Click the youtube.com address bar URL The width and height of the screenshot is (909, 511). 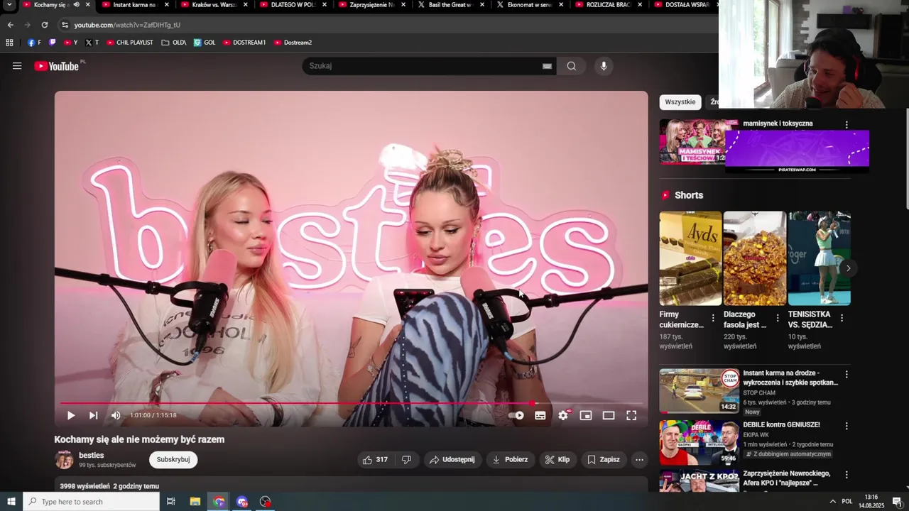click(x=127, y=25)
